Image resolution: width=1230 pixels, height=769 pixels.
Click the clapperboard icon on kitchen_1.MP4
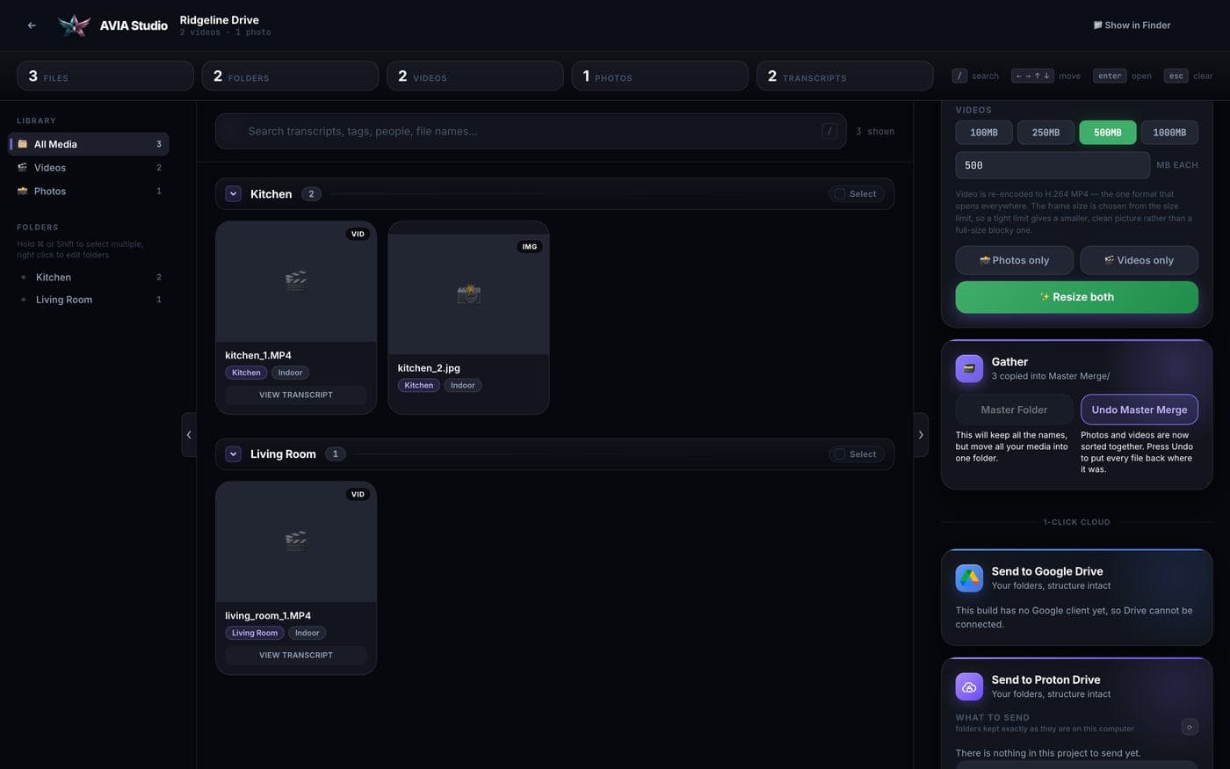coord(296,280)
